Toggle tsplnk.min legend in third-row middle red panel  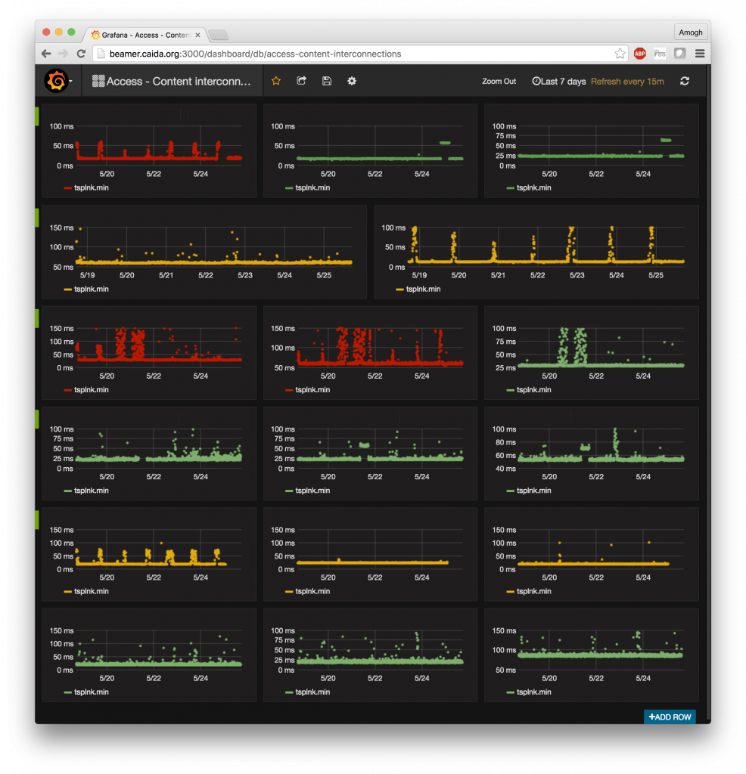[312, 389]
